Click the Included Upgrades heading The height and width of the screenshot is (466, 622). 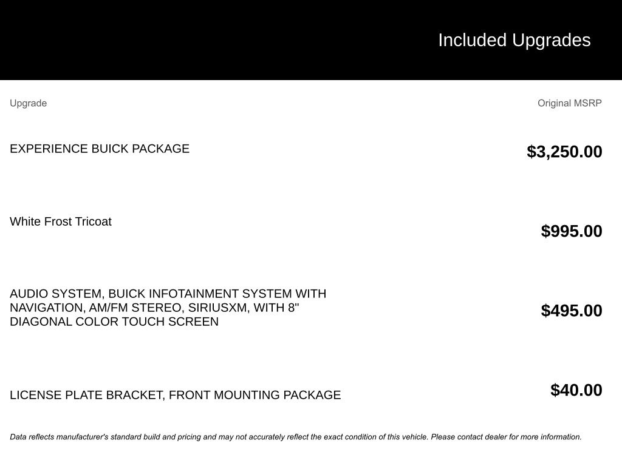(x=514, y=40)
